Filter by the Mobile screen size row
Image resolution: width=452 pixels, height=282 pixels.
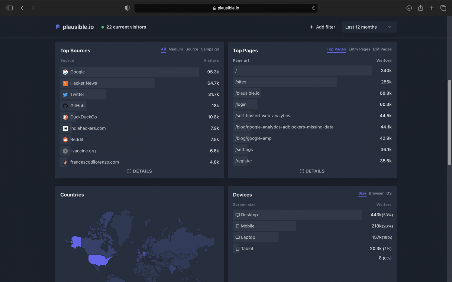coord(312,226)
